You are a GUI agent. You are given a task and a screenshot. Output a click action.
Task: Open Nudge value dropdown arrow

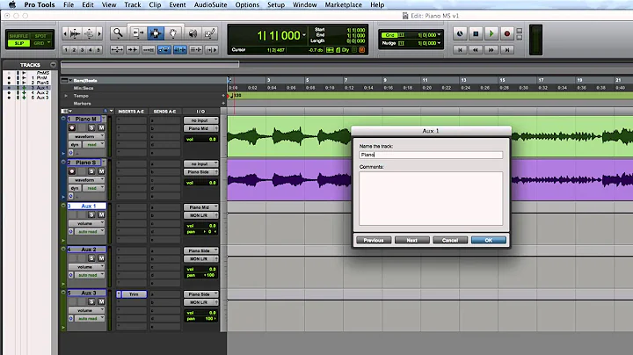tap(440, 43)
